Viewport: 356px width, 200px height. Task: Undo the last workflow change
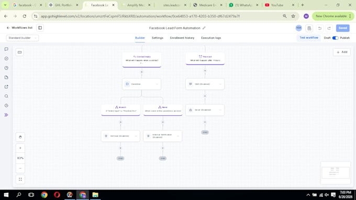[320, 28]
